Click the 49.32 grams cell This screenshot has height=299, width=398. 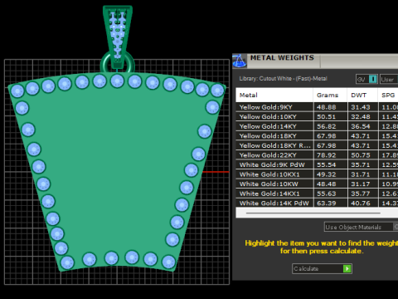[330, 174]
